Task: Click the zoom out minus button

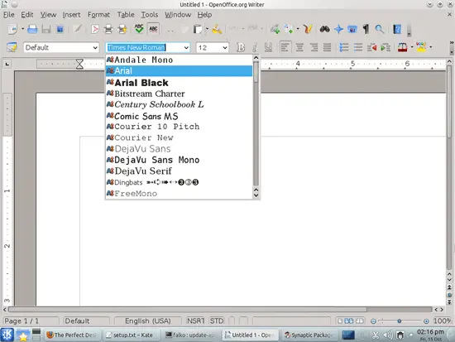Action: [373, 321]
